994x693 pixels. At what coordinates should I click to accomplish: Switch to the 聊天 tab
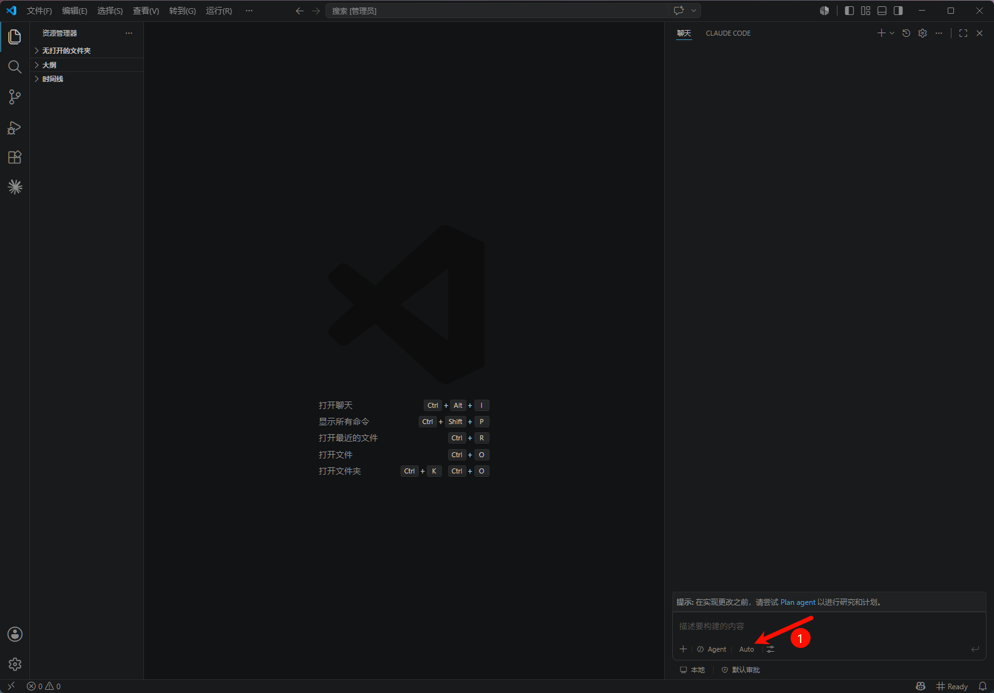[x=684, y=33]
